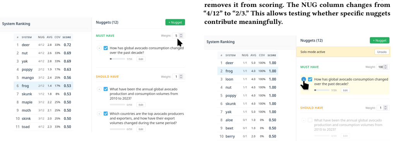Select frog row in left system ranking
The image size is (393, 141).
click(43, 86)
